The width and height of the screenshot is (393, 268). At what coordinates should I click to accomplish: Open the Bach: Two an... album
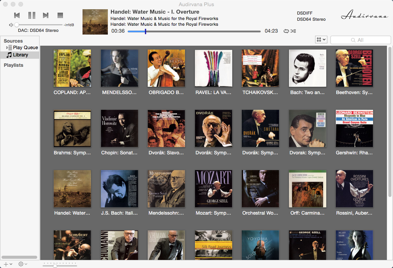(307, 68)
